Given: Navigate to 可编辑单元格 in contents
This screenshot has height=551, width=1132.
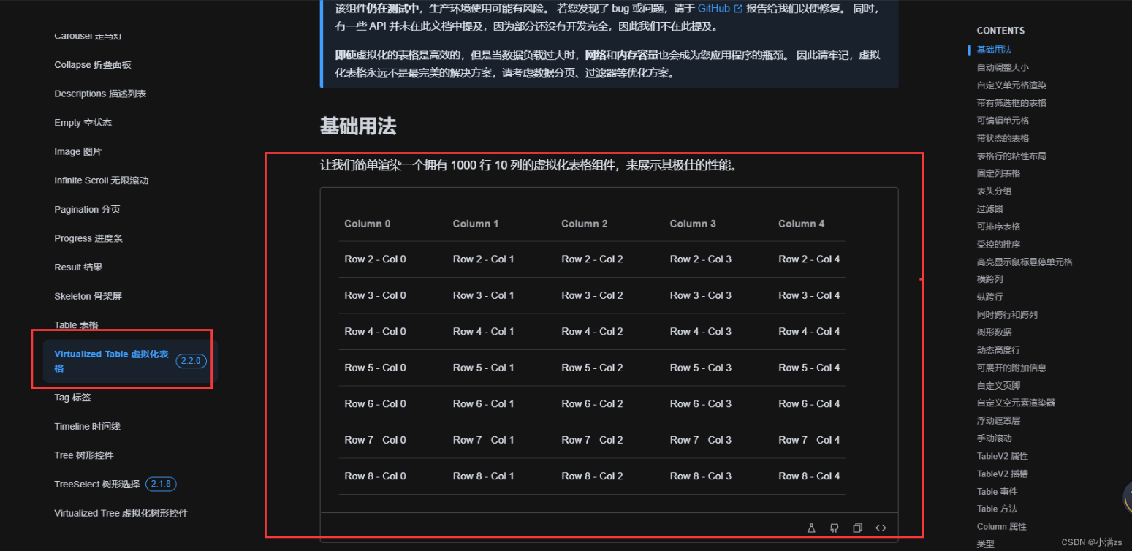Looking at the screenshot, I should click(1003, 121).
